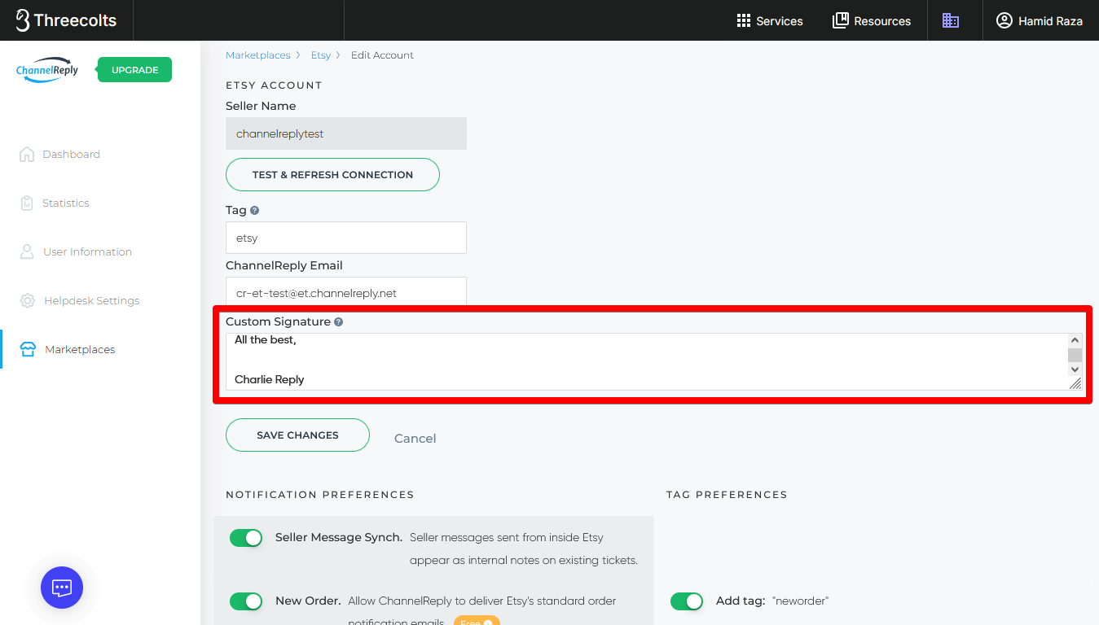Open Helpdesk Settings in sidebar
The width and height of the screenshot is (1099, 625).
tap(92, 300)
